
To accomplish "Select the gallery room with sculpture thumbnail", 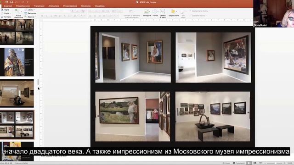I will tap(17, 93).
